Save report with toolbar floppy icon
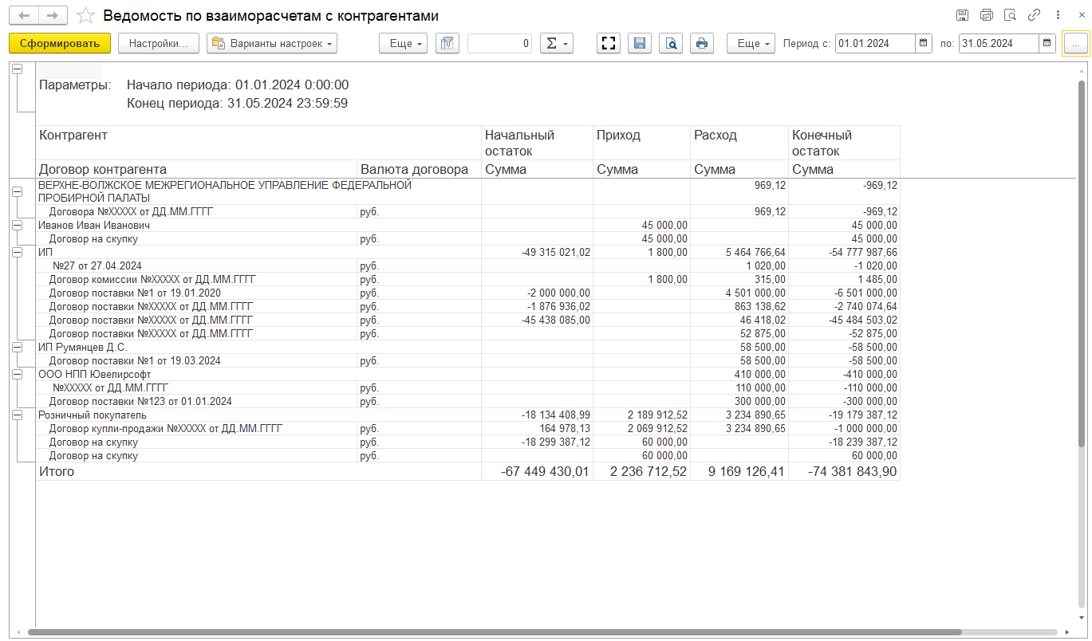 [640, 44]
